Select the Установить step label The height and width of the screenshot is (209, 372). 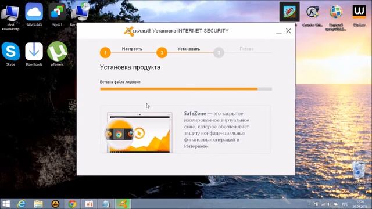pos(189,49)
